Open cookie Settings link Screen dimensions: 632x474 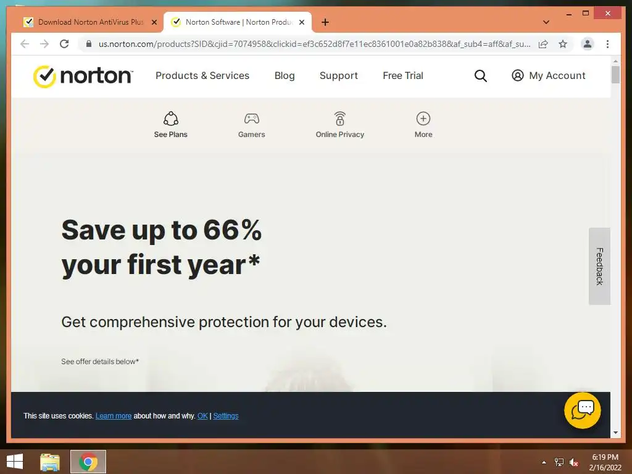(x=226, y=415)
